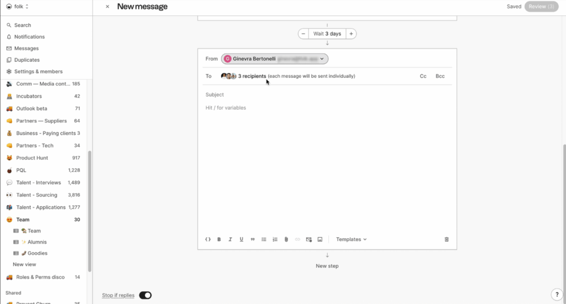Open the folk workspace switcher

[17, 7]
